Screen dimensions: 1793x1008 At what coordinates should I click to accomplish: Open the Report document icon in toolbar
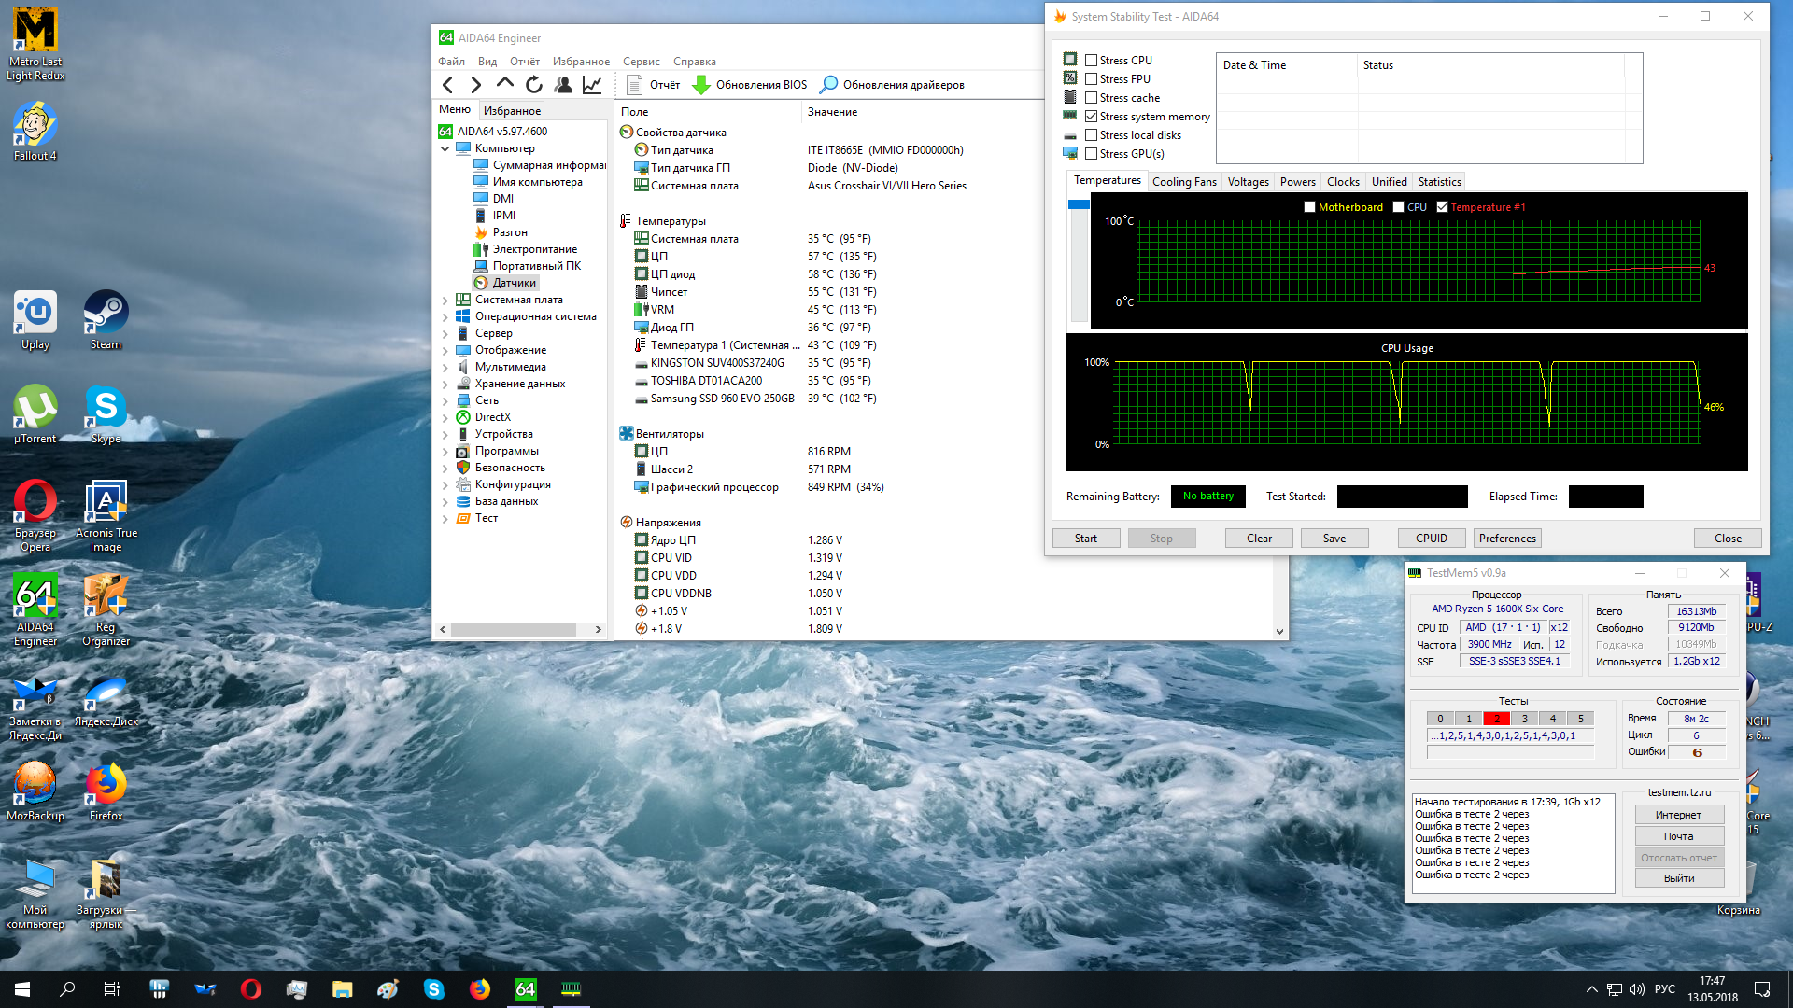634,85
